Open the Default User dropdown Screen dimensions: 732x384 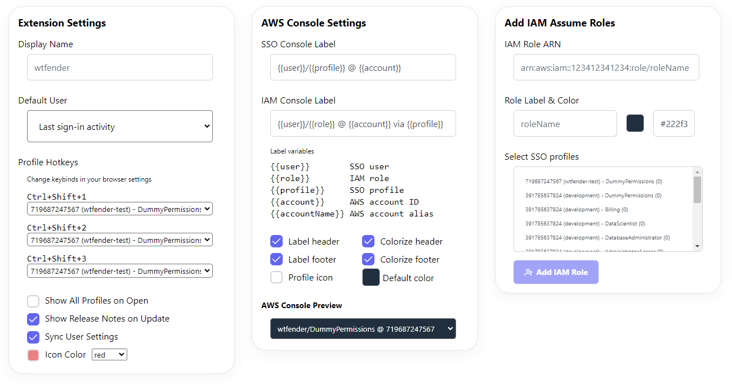pos(120,127)
